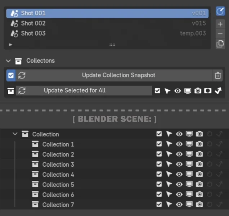Toggle Collection 7 viewport monitor icon

click(x=189, y=204)
